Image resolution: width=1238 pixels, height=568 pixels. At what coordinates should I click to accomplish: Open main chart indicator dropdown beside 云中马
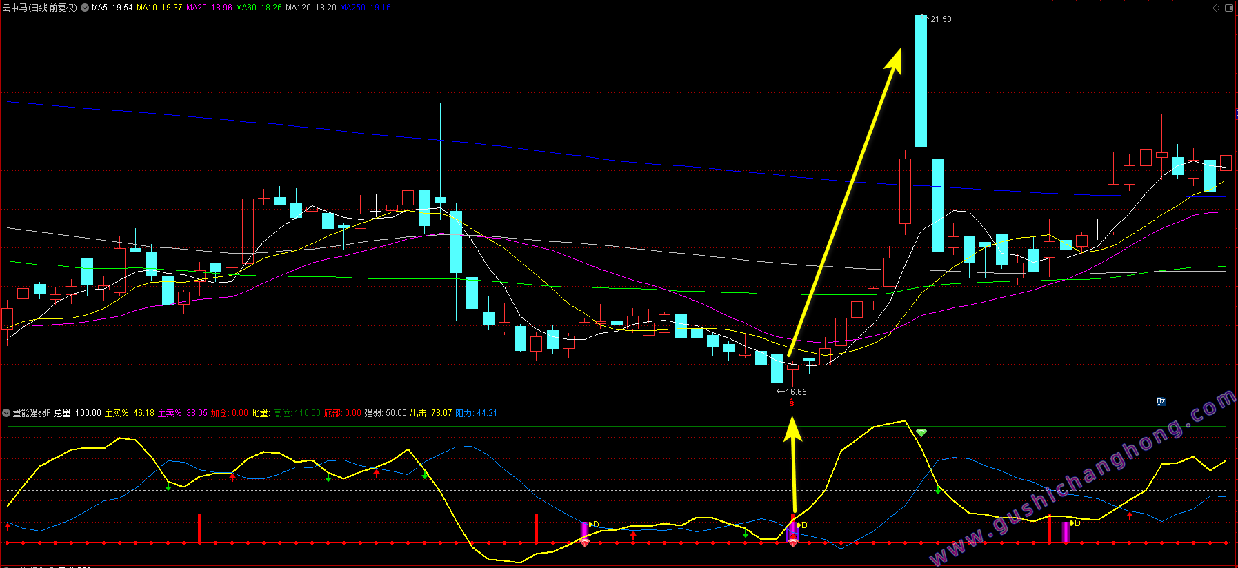coord(85,8)
